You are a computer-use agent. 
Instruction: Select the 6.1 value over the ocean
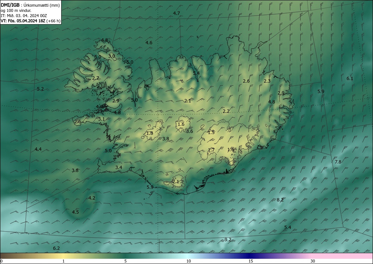coord(350,79)
